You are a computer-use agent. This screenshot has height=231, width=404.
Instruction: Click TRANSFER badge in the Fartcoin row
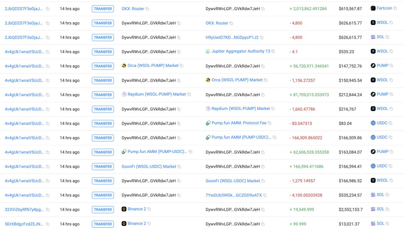point(103,9)
